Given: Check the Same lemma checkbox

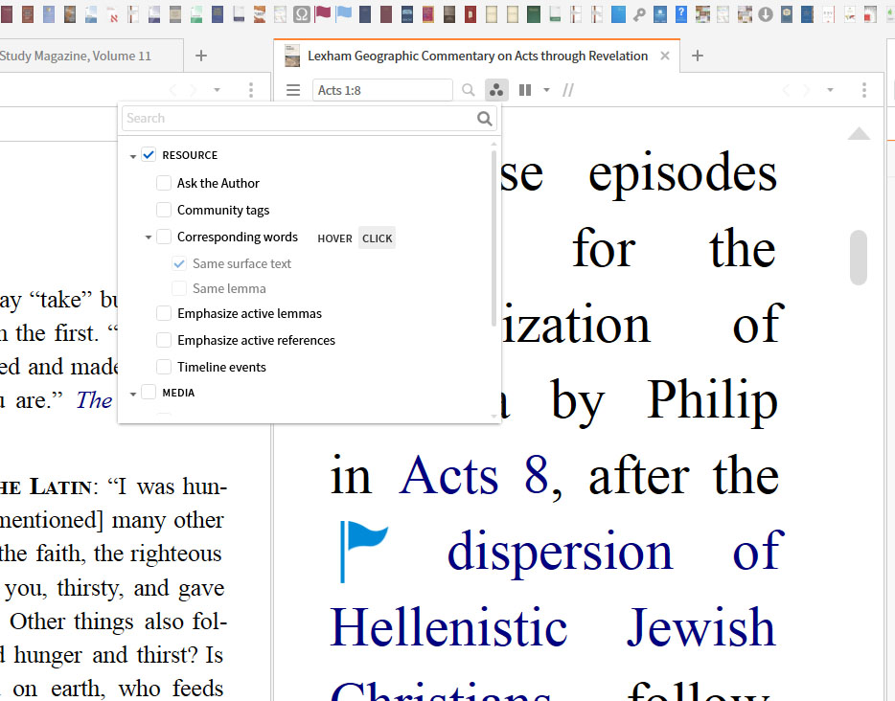Looking at the screenshot, I should coord(179,288).
